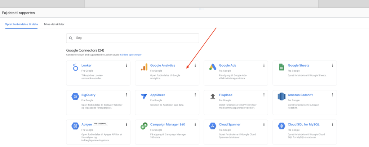Click the VIS EKSEMPEL badge on Apigee
This screenshot has width=369, height=147.
pos(101,124)
